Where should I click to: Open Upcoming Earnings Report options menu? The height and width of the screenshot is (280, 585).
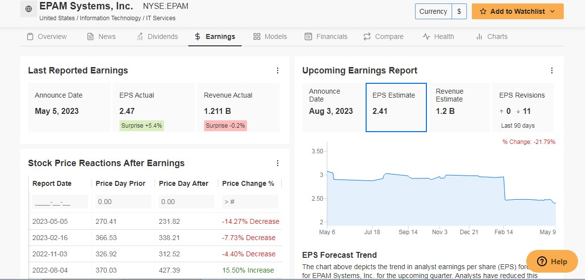[552, 70]
